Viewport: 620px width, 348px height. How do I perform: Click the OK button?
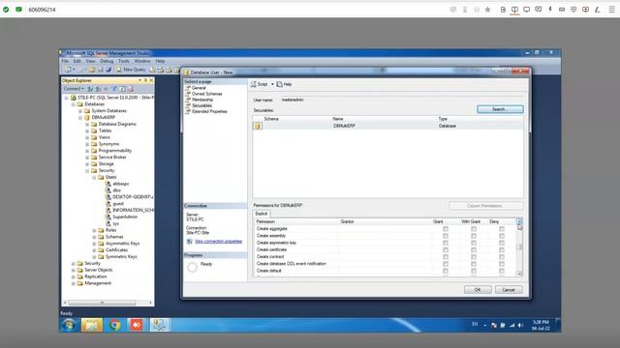point(478,290)
